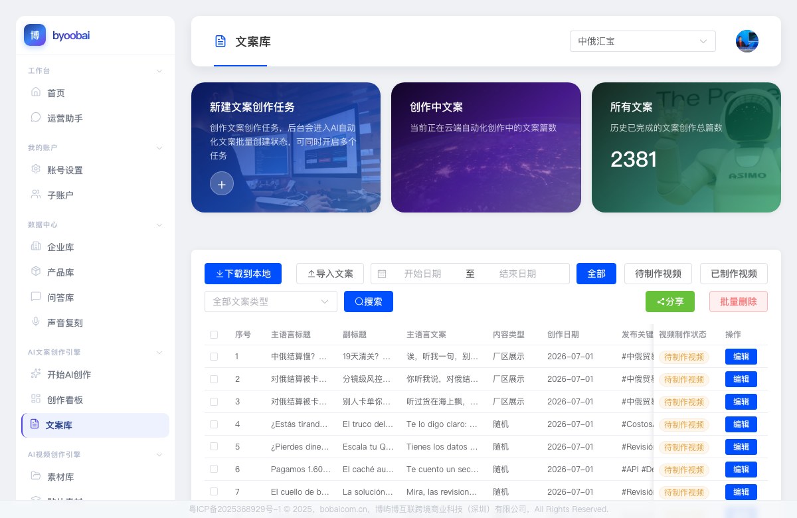This screenshot has width=797, height=518.
Task: Open 运营助手 menu item
Action: click(x=95, y=118)
